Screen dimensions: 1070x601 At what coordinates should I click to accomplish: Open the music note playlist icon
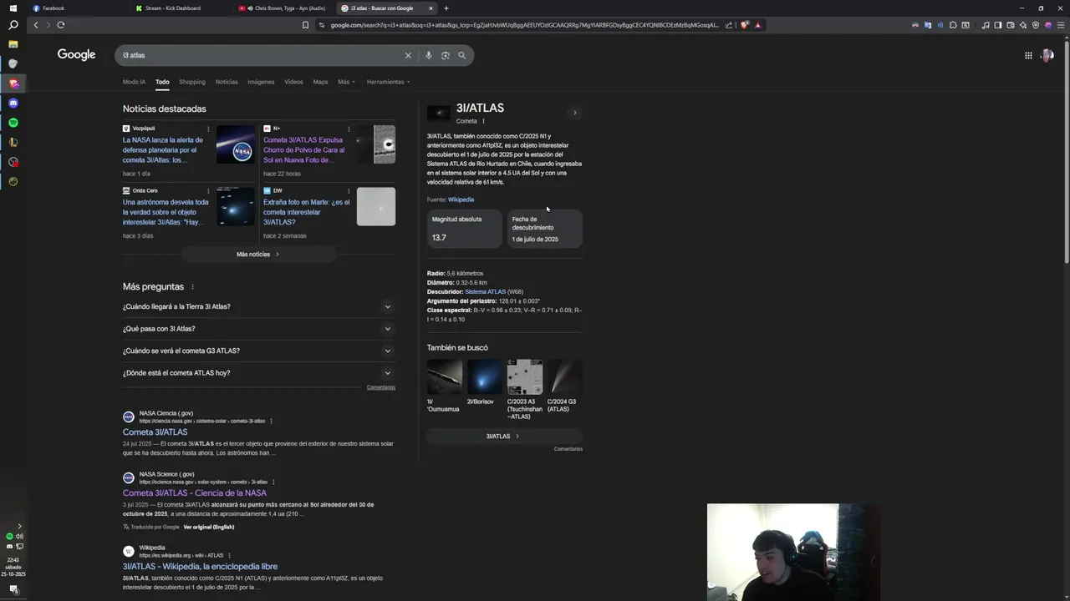tap(986, 25)
